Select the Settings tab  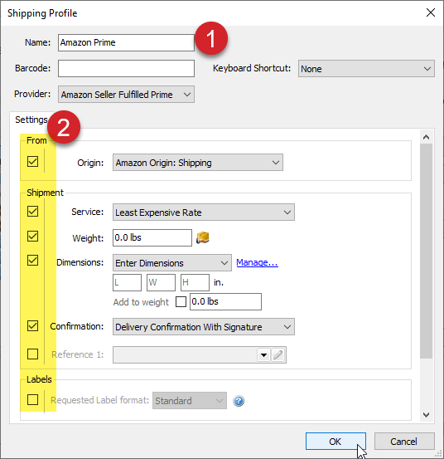click(x=31, y=120)
